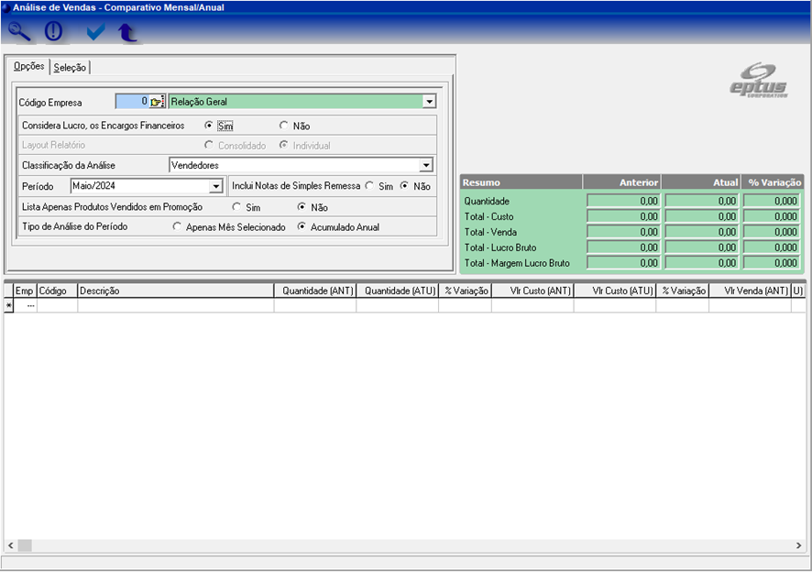The image size is (812, 572).
Task: Click the Descrição column header
Action: coord(174,291)
